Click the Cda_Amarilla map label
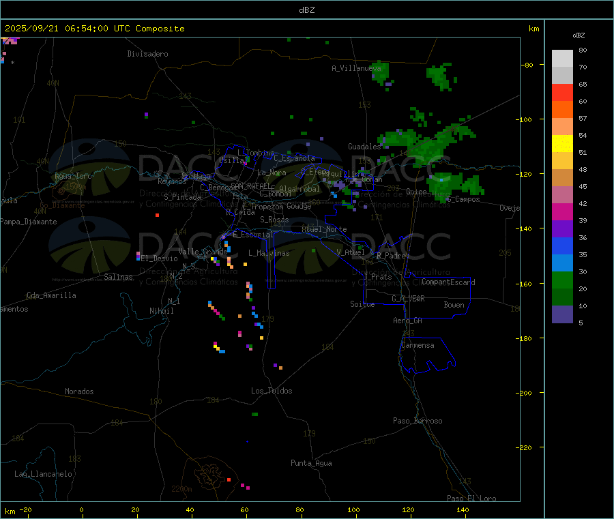The image size is (614, 519). [51, 295]
